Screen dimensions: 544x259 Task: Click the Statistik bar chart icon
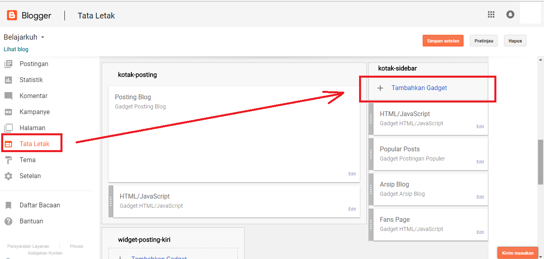[x=8, y=80]
